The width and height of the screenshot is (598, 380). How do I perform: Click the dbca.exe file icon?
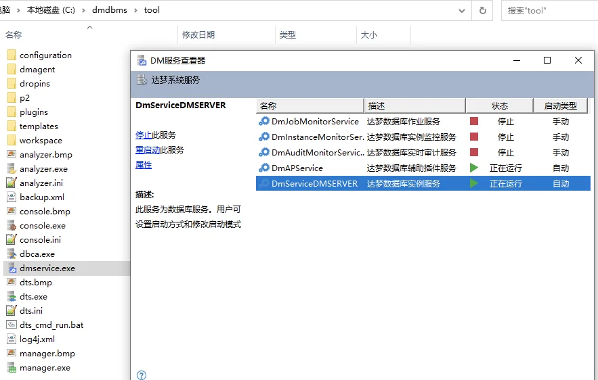pos(12,254)
